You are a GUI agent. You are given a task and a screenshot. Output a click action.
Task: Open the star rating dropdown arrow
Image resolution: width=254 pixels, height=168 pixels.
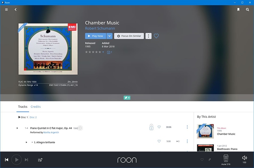pos(103,52)
